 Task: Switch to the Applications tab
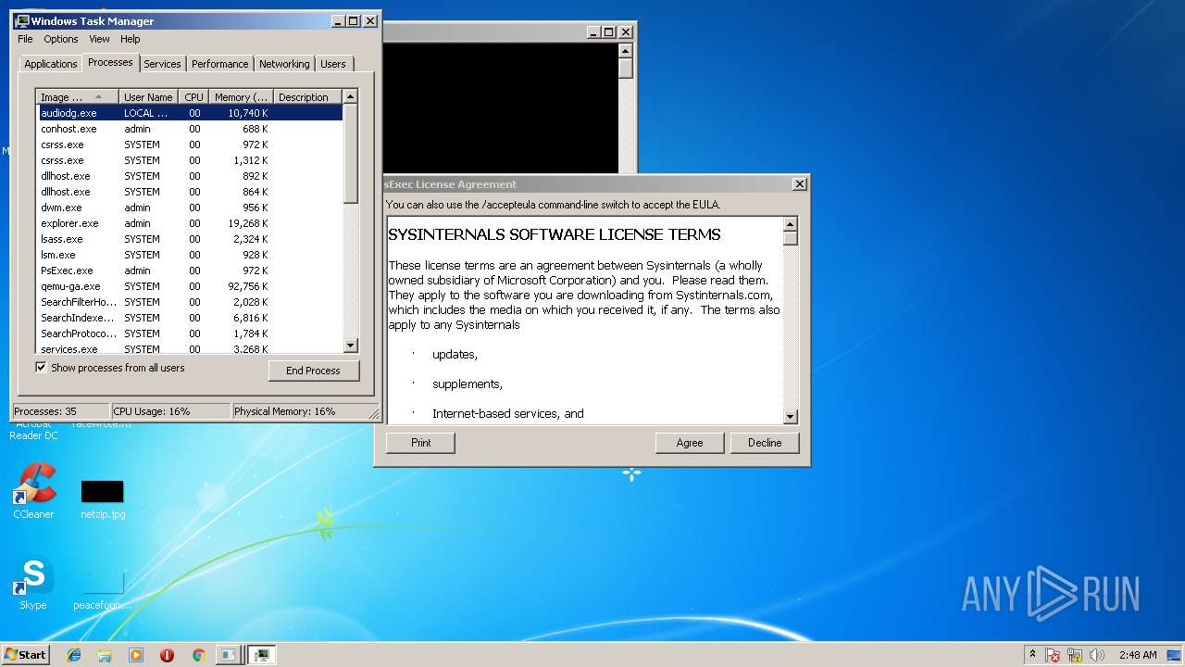[x=51, y=64]
